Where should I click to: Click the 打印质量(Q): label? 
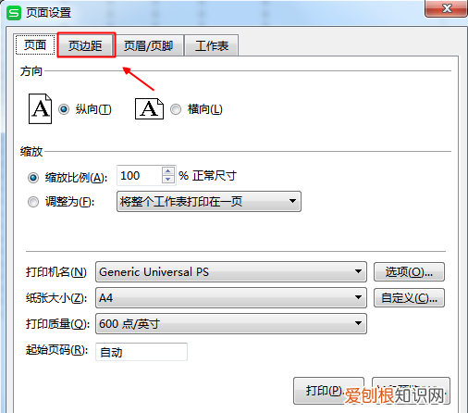click(x=57, y=324)
